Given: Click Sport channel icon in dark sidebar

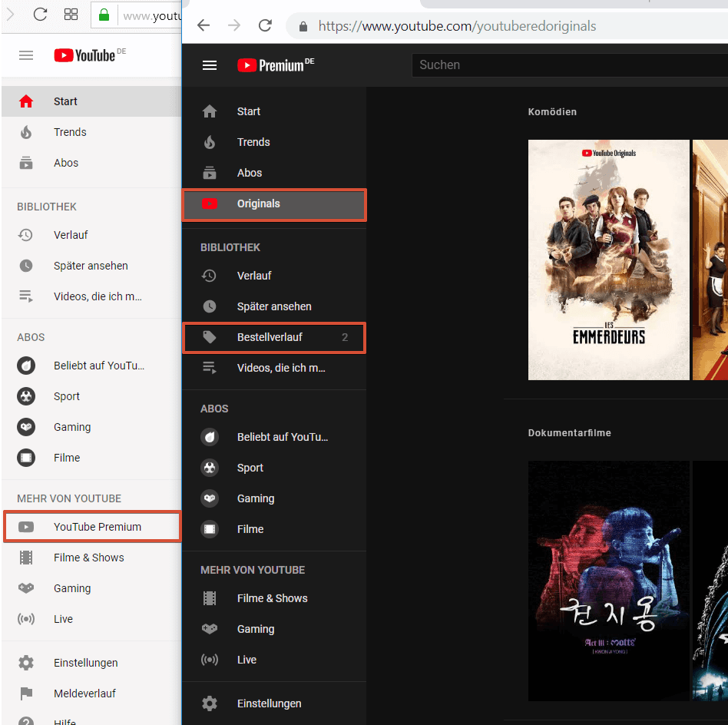Looking at the screenshot, I should point(210,468).
